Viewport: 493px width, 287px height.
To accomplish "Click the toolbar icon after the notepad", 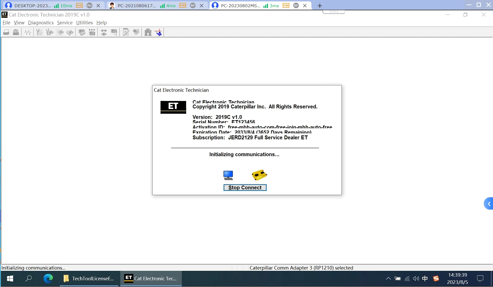I will click(136, 32).
